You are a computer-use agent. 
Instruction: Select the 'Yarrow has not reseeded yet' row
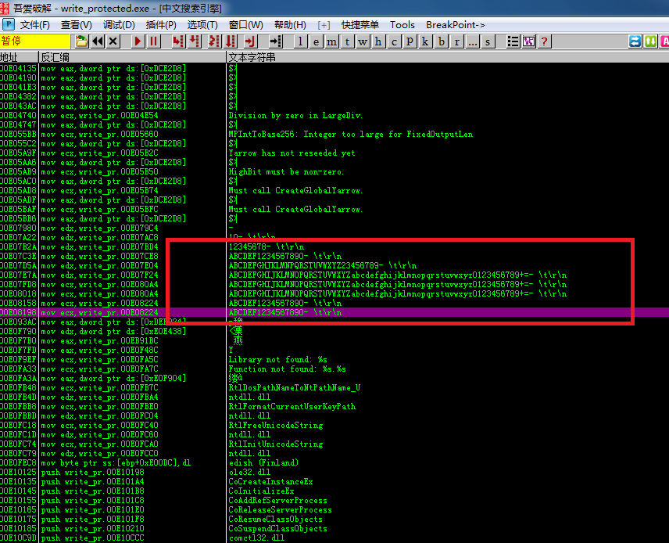tap(334, 153)
